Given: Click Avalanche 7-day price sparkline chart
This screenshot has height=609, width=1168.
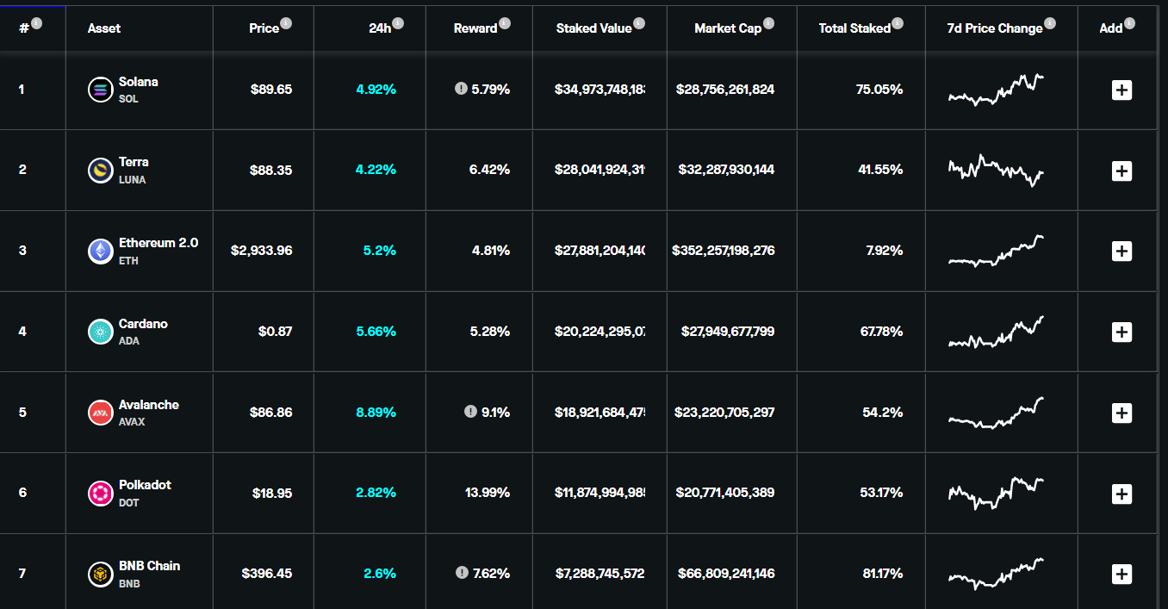Looking at the screenshot, I should pos(997,413).
